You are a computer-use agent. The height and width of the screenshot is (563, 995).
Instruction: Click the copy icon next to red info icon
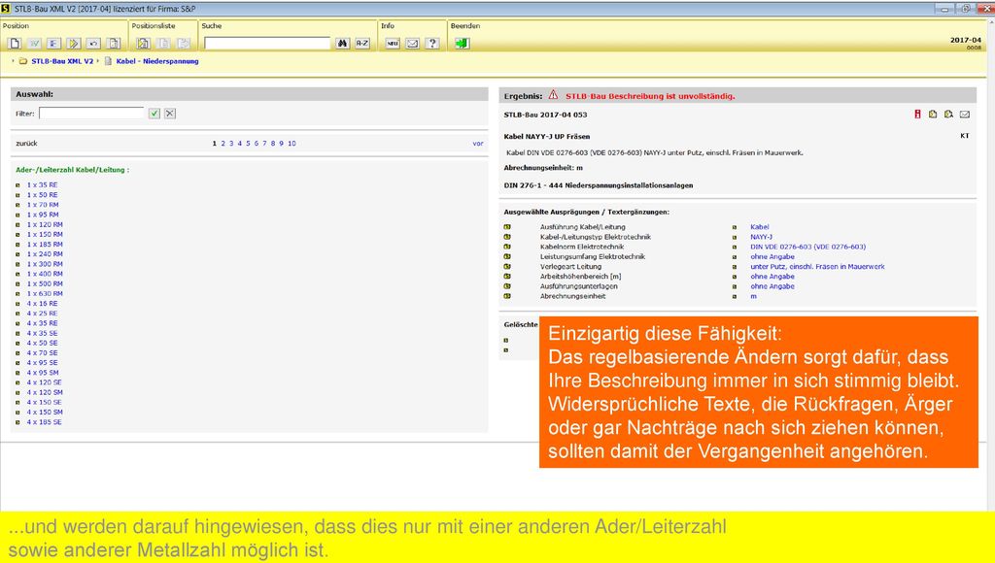[x=933, y=115]
